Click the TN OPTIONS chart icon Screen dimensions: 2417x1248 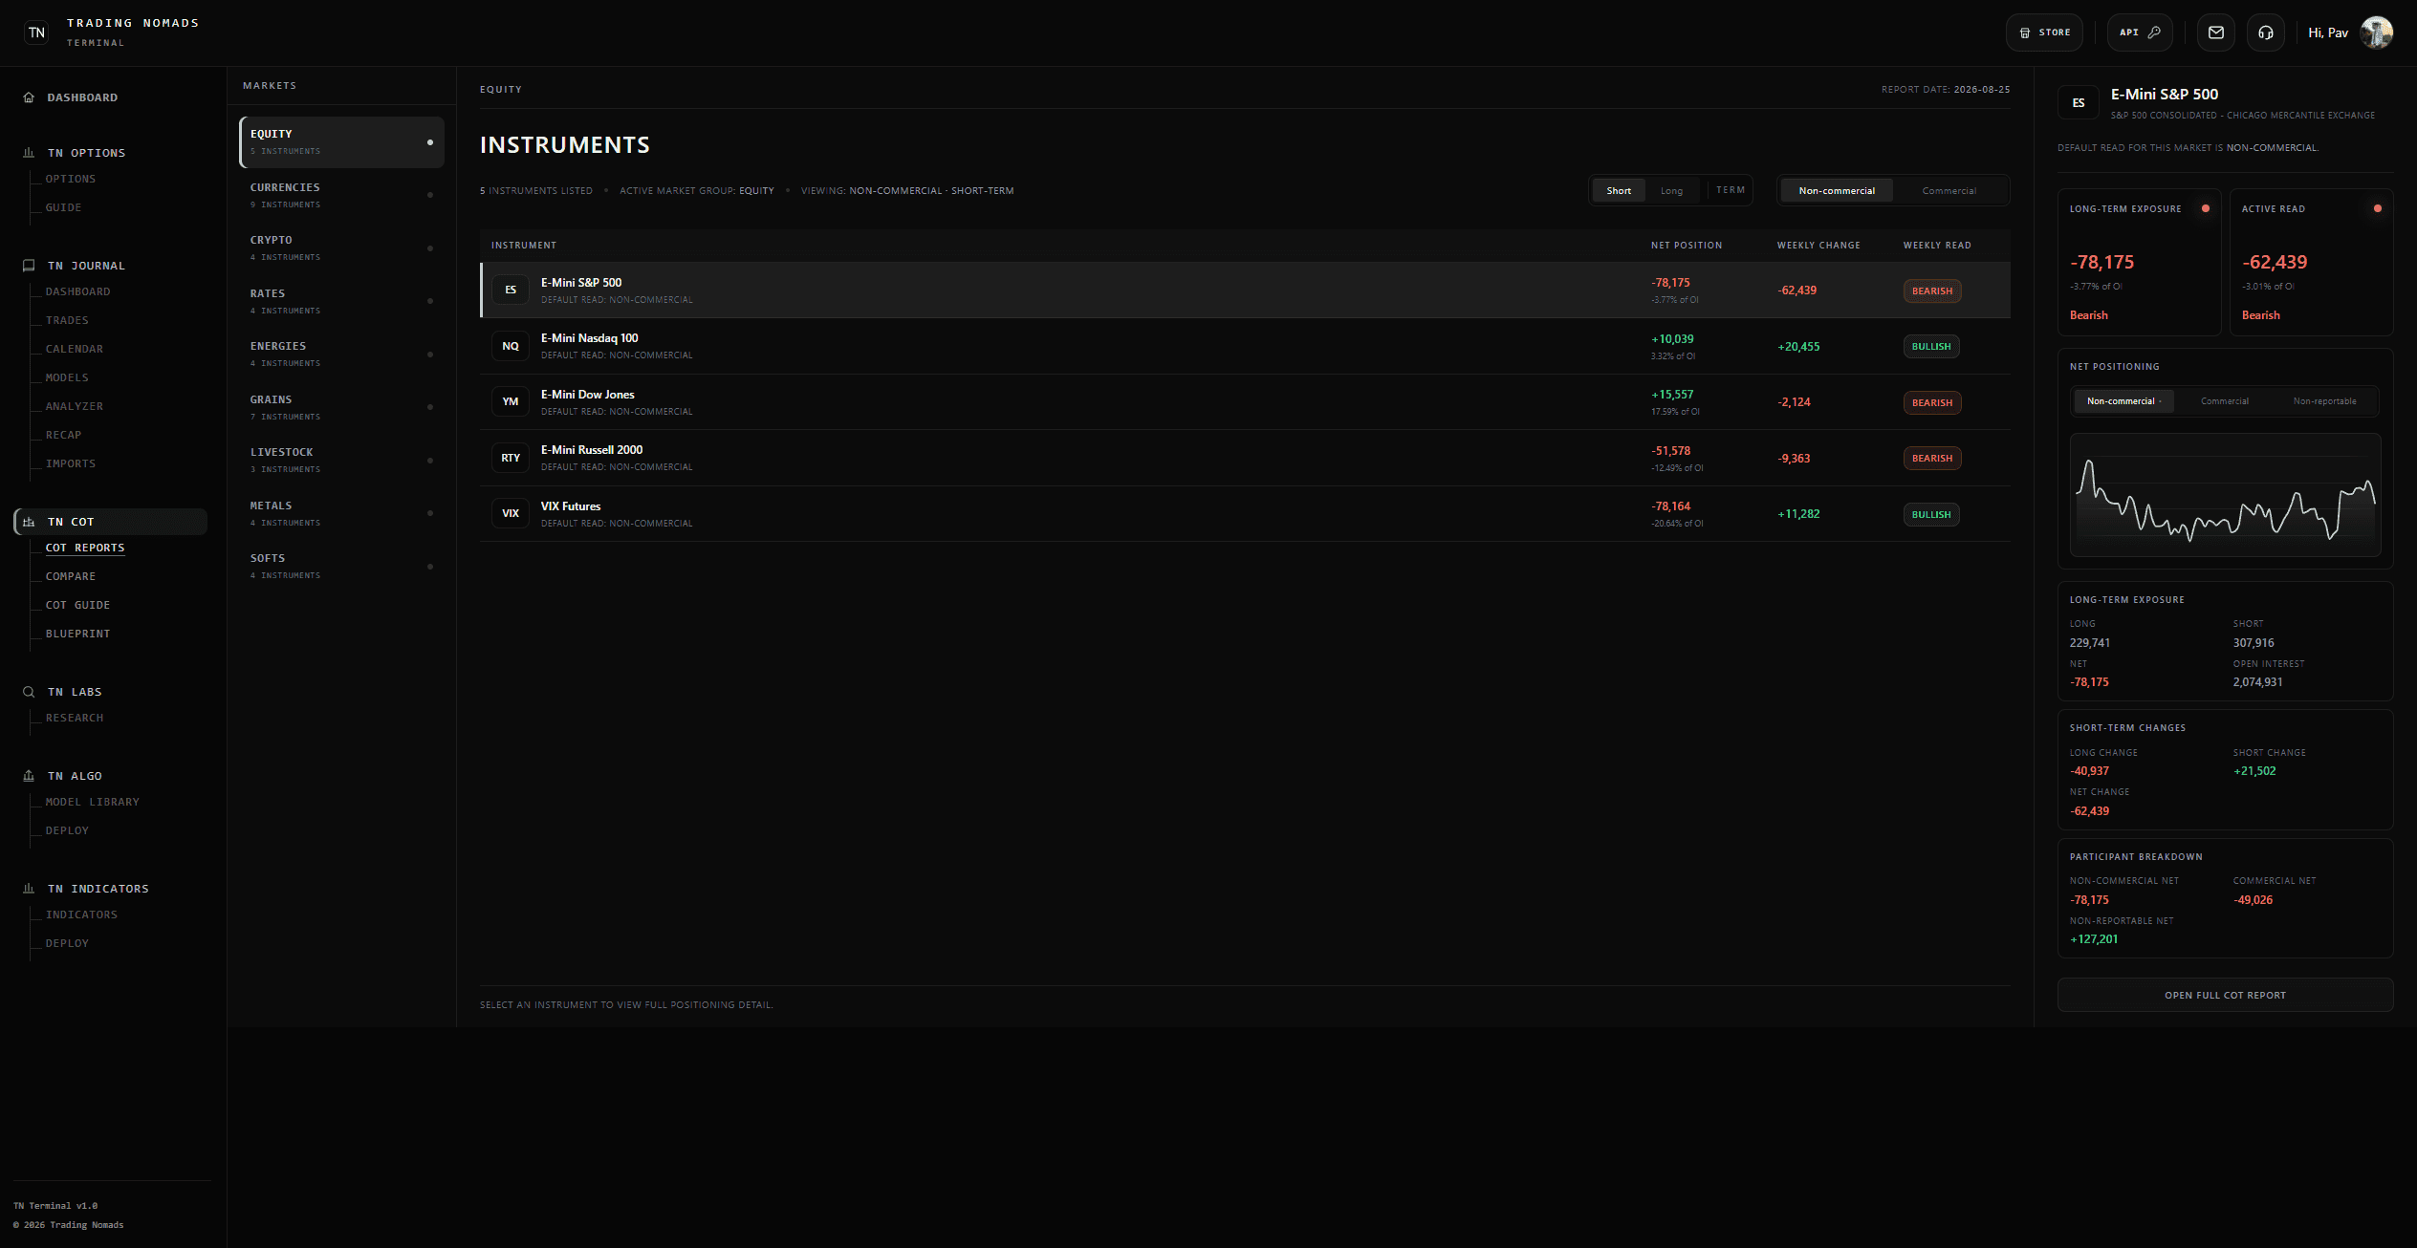[x=29, y=153]
